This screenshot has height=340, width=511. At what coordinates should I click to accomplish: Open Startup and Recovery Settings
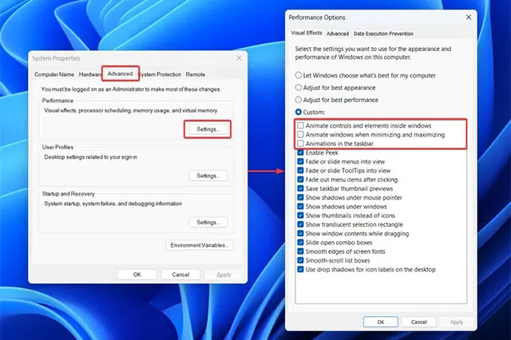pos(208,222)
